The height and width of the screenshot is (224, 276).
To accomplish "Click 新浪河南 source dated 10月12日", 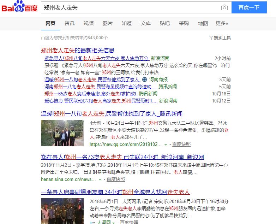I will (x=168, y=101).
